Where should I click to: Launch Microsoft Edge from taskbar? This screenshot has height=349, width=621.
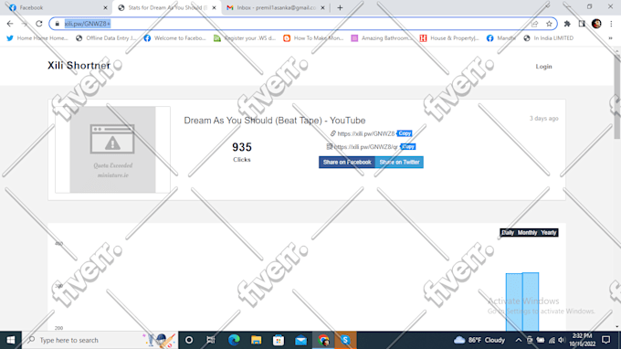click(x=234, y=340)
